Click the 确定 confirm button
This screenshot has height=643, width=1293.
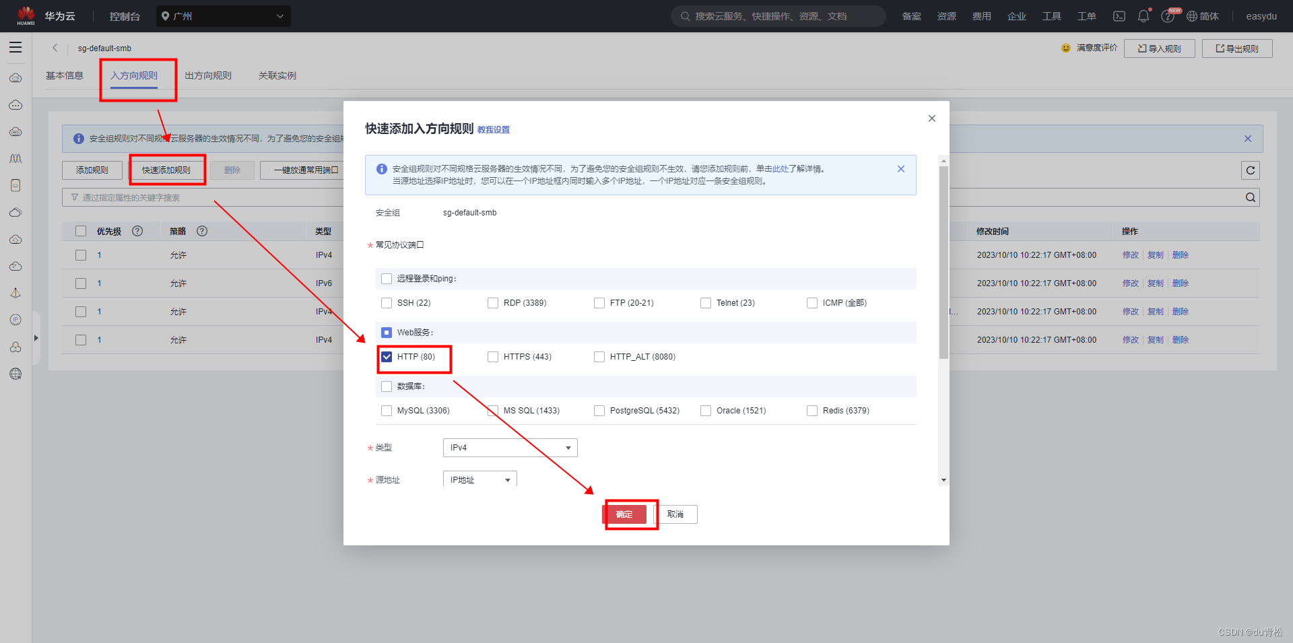[x=624, y=514]
